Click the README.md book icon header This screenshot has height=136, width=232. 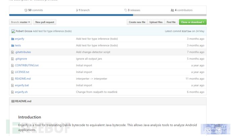[13, 101]
